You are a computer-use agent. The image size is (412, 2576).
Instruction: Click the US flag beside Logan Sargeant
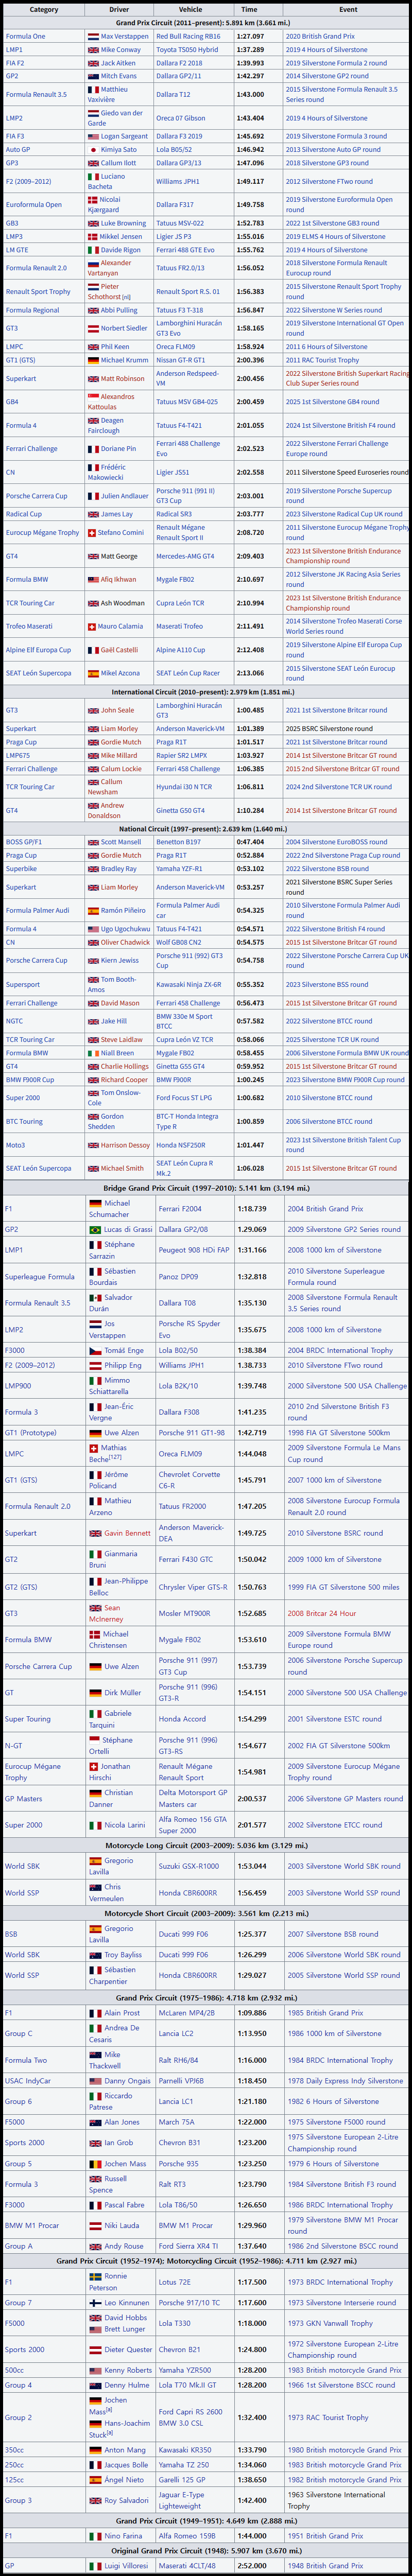(93, 136)
